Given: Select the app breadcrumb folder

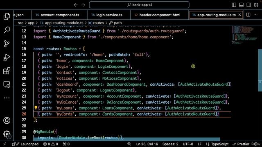Looking at the screenshot, I should point(31,23).
